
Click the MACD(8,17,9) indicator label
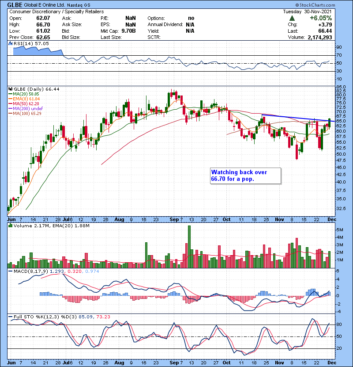pos(31,271)
